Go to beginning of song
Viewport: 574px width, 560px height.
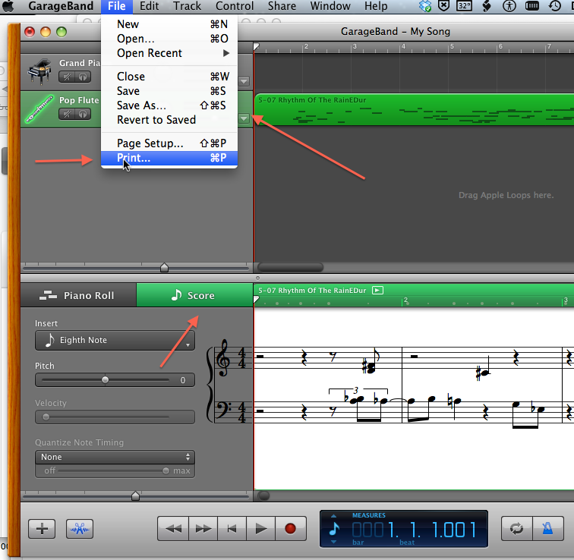click(x=232, y=529)
